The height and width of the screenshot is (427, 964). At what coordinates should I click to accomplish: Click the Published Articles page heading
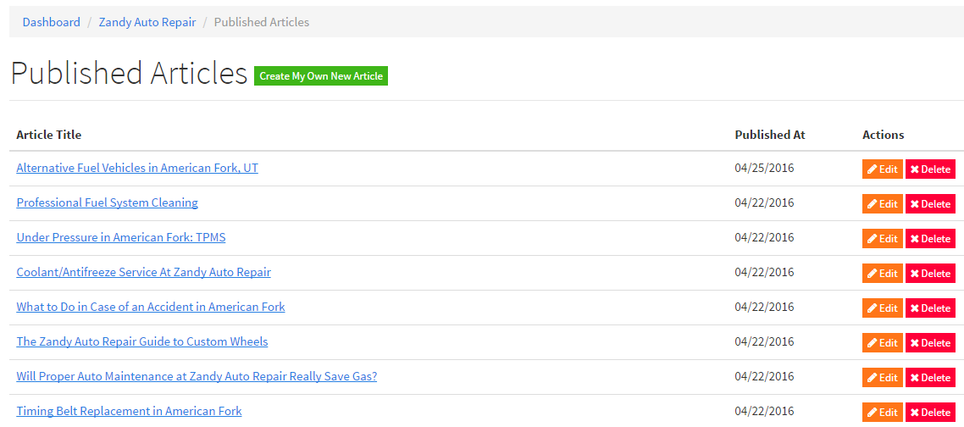coord(129,73)
